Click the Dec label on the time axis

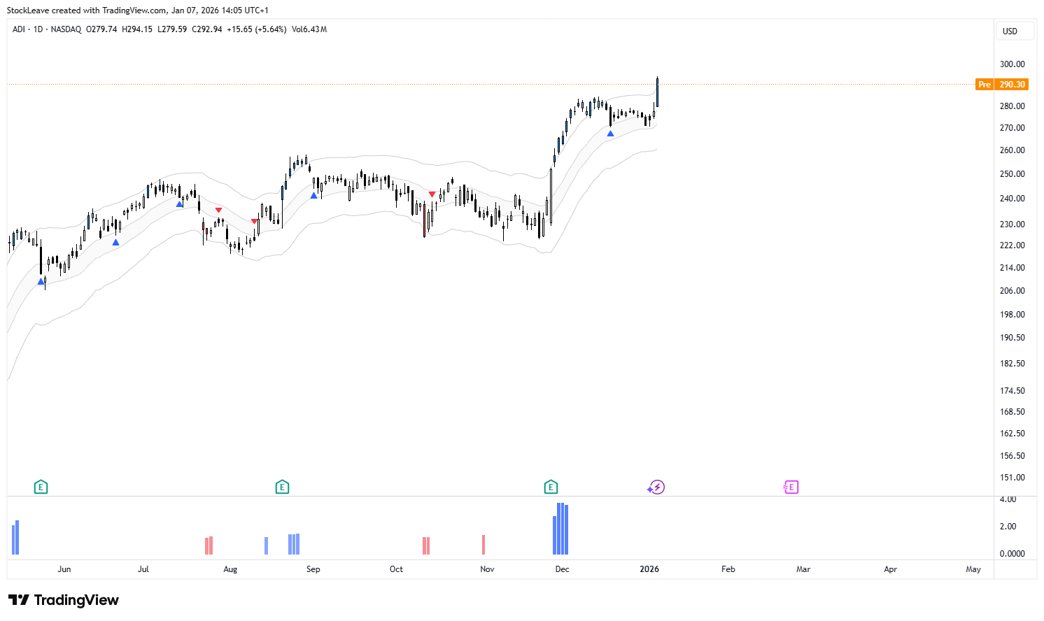563,569
